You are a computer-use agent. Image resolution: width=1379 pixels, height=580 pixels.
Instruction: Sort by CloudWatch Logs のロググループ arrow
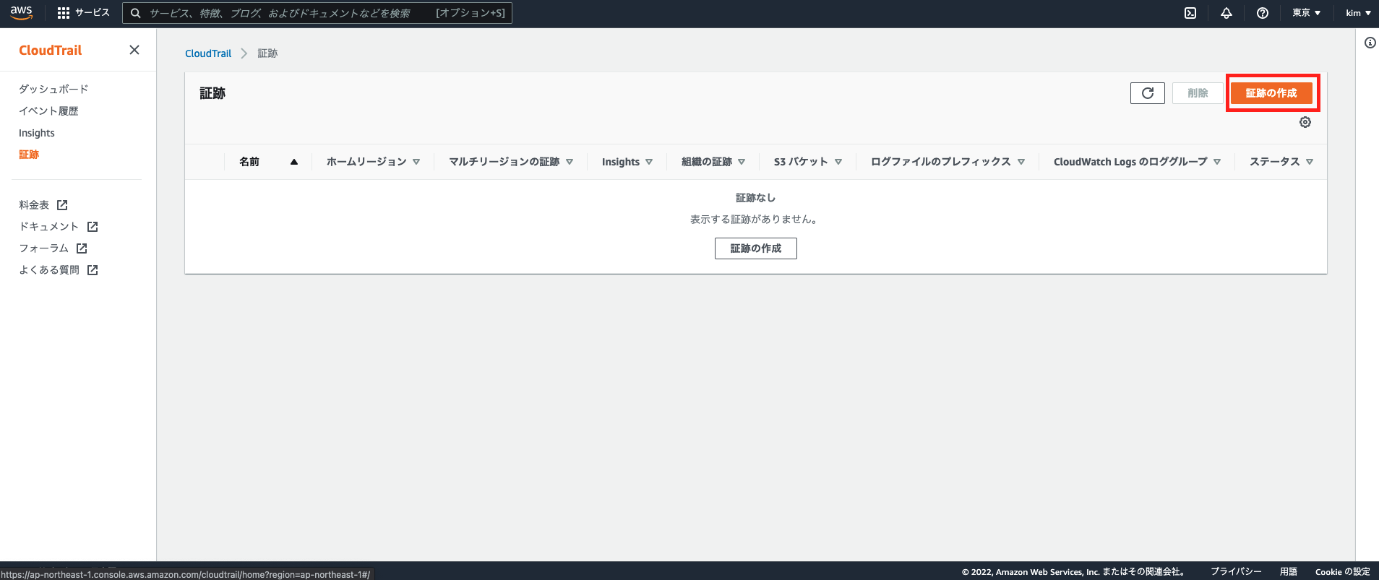[1217, 162]
